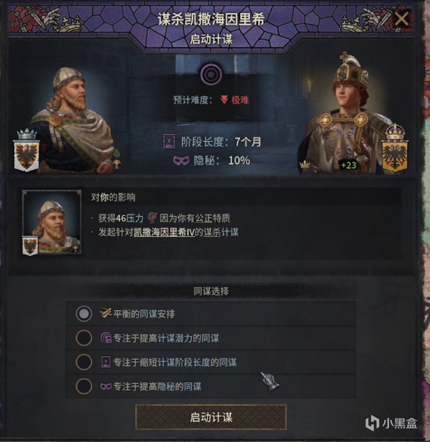The height and width of the screenshot is (442, 430).
Task: Click the 谋杀 scheme link text
Action: [x=212, y=233]
